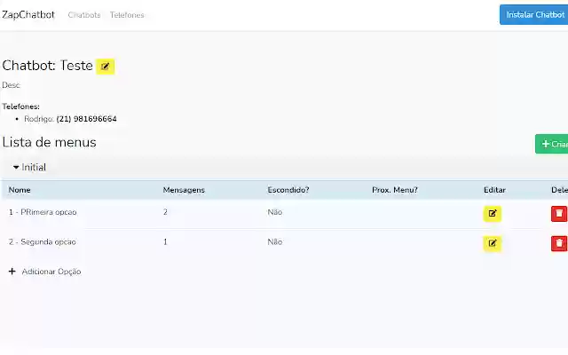
Task: Delete the 2 - Segunda opcao row
Action: coord(559,243)
